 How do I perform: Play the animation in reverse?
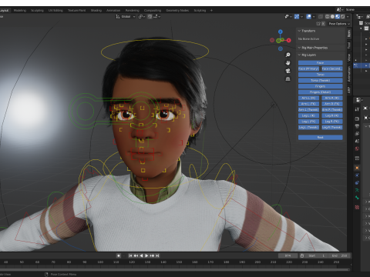(141, 255)
